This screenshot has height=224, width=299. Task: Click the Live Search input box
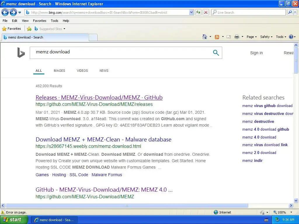point(248,13)
